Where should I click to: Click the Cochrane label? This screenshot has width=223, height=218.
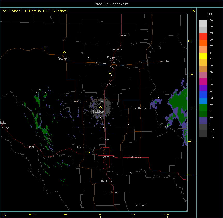[x=83, y=147]
